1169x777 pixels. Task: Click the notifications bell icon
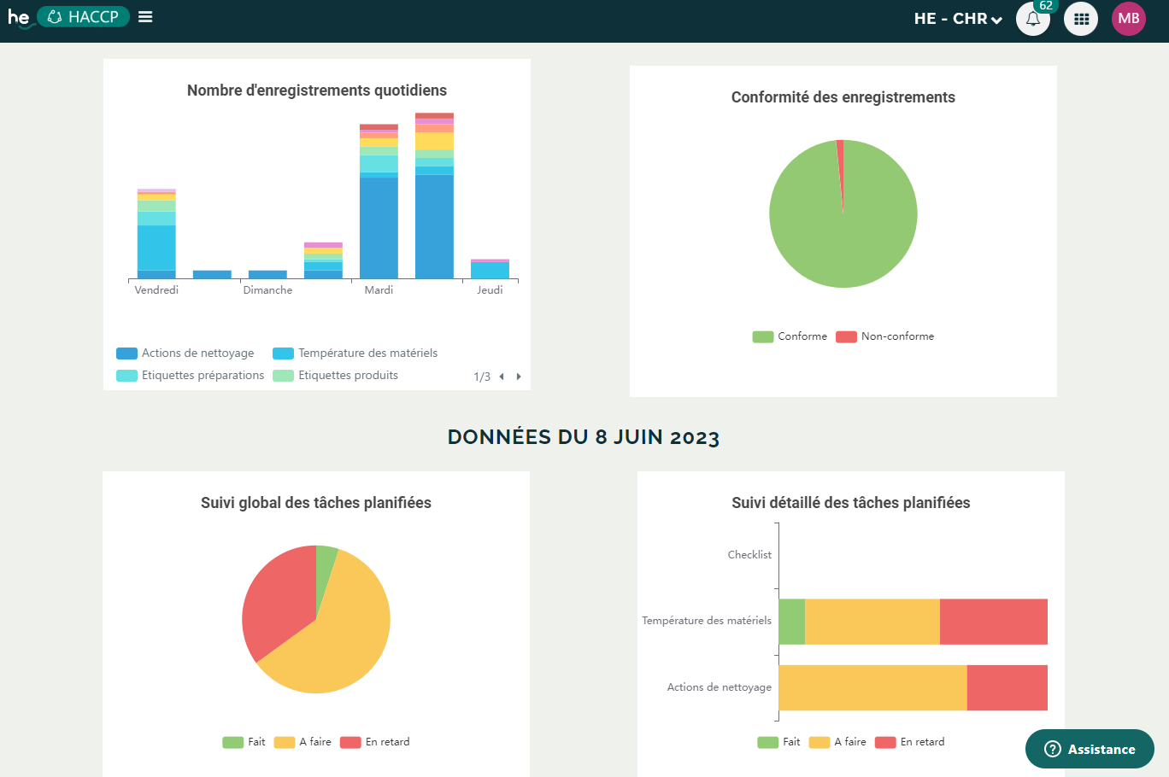[x=1032, y=19]
